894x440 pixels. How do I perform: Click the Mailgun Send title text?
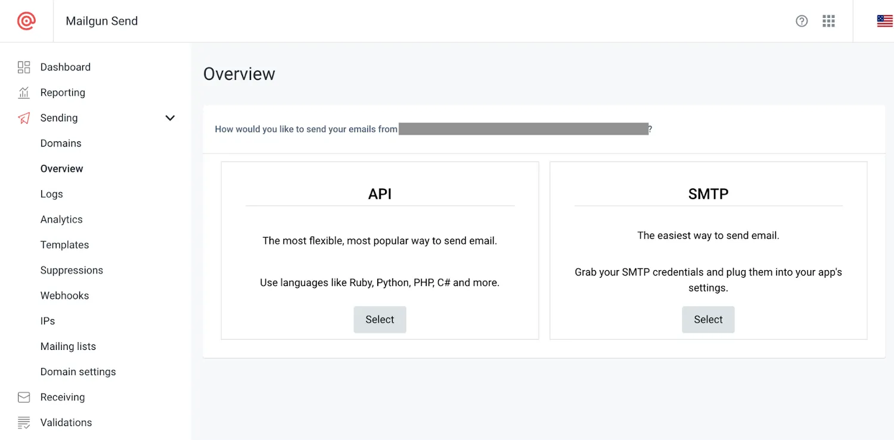coord(102,21)
